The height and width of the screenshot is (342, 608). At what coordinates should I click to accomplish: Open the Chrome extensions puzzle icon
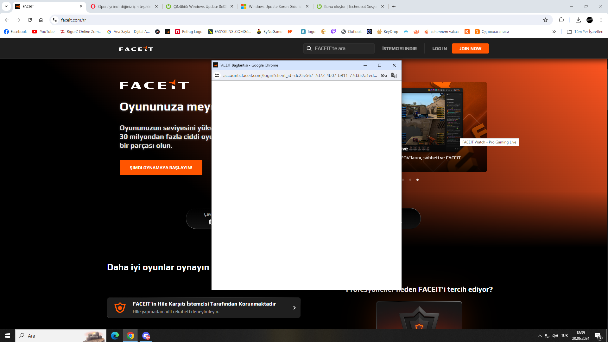(x=561, y=20)
